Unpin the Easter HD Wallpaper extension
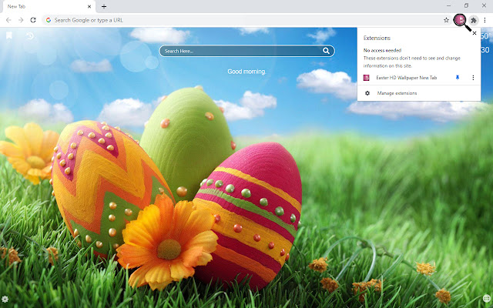493x308 pixels. pyautogui.click(x=458, y=78)
